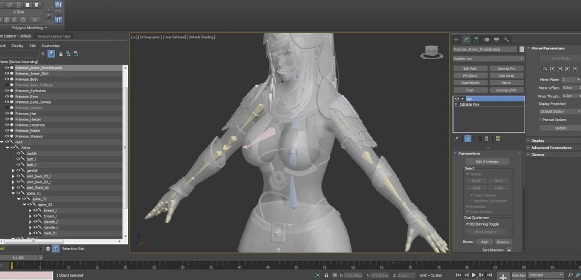Open Edit menu in Scene Explorer
The image size is (581, 280).
pyautogui.click(x=33, y=46)
